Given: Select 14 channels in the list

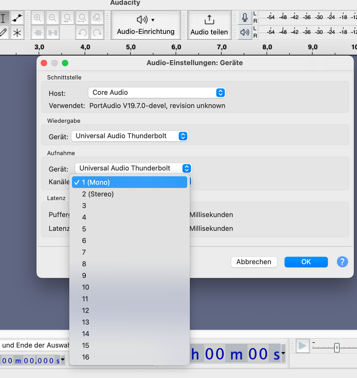Looking at the screenshot, I should (x=129, y=334).
